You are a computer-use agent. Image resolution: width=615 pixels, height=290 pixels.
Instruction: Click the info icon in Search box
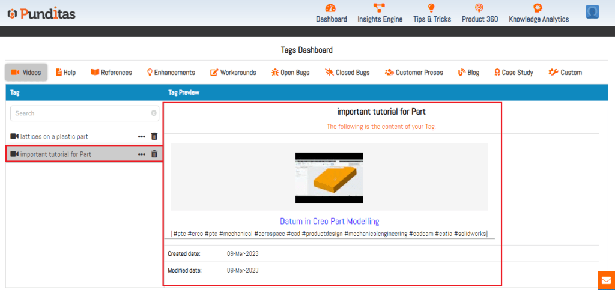[x=154, y=113]
